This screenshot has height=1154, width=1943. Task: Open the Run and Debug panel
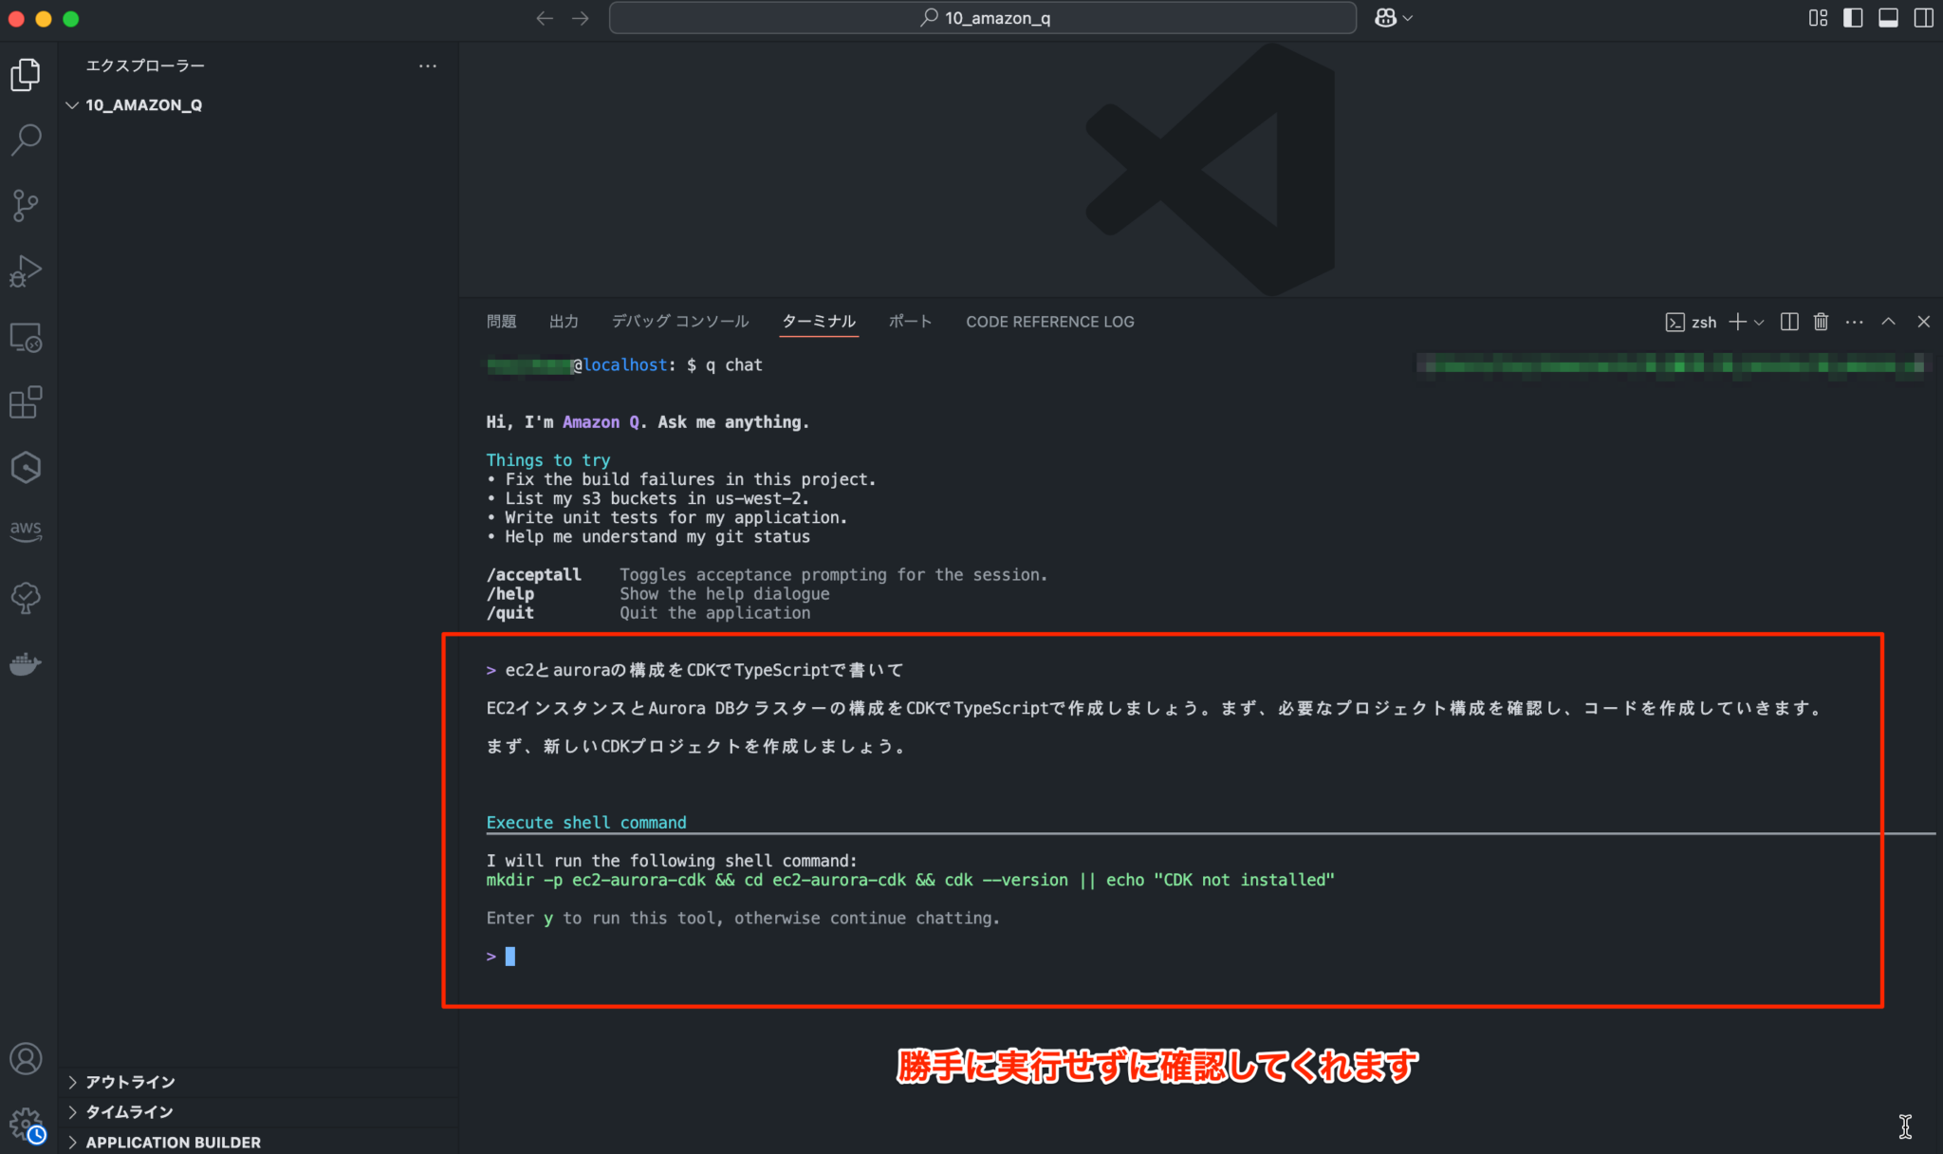click(26, 270)
